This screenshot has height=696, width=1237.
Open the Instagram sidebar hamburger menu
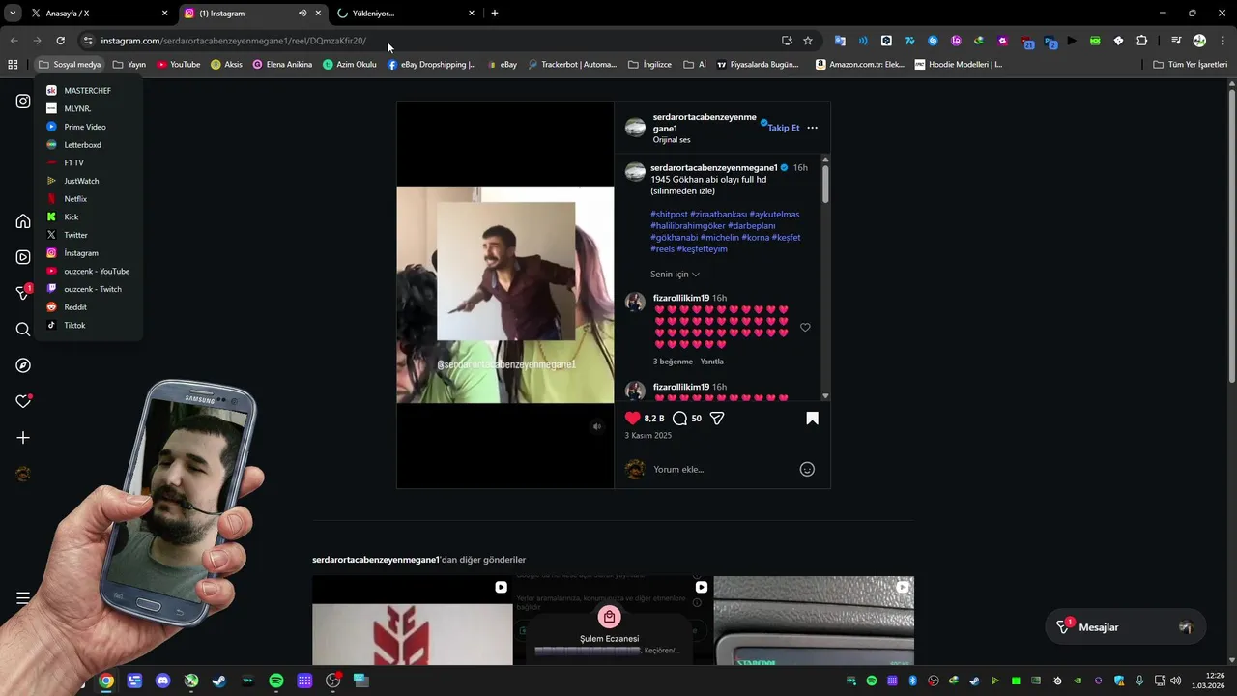point(23,598)
